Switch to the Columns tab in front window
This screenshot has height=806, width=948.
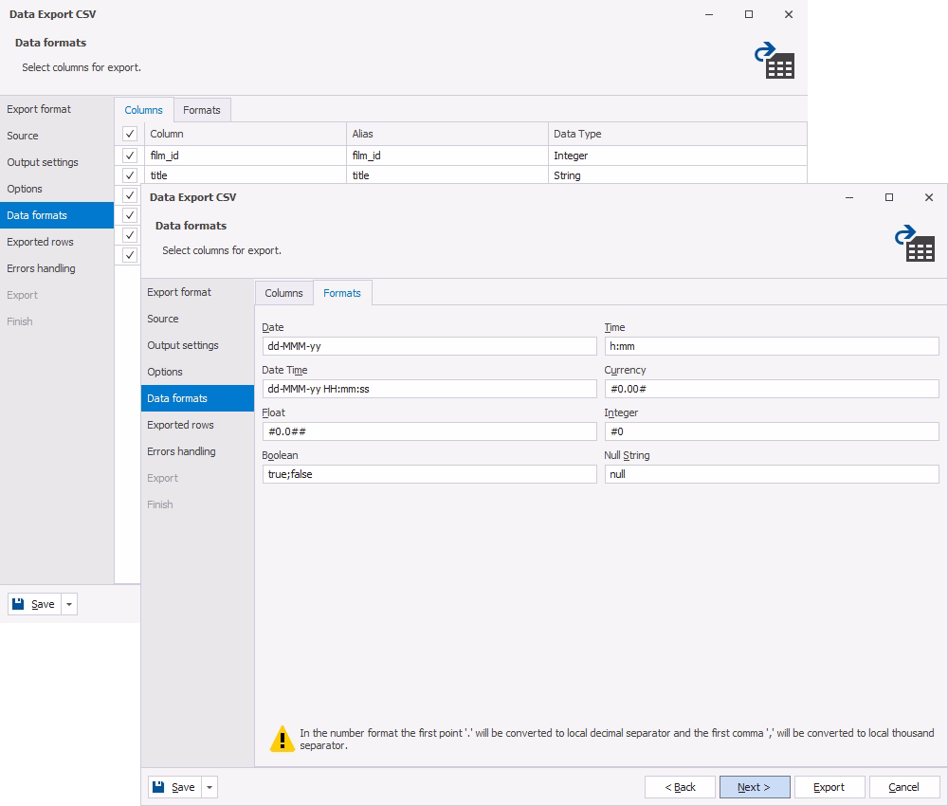(283, 293)
